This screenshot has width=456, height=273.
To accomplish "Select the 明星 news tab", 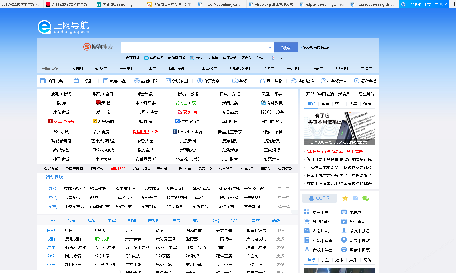I will (353, 104).
